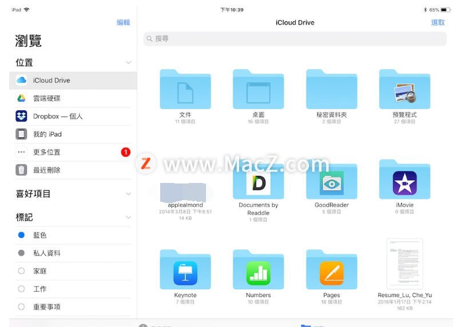The image size is (464, 327).
Task: Expand the 喜好項目 section chevron
Action: pyautogui.click(x=128, y=194)
